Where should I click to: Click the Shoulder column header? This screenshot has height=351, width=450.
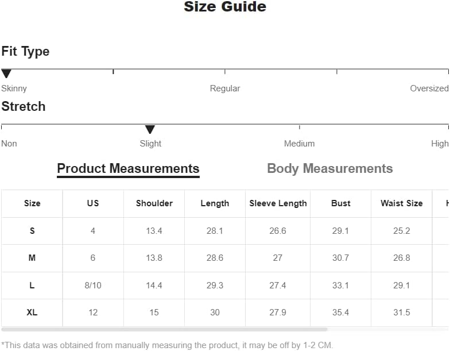(x=154, y=203)
